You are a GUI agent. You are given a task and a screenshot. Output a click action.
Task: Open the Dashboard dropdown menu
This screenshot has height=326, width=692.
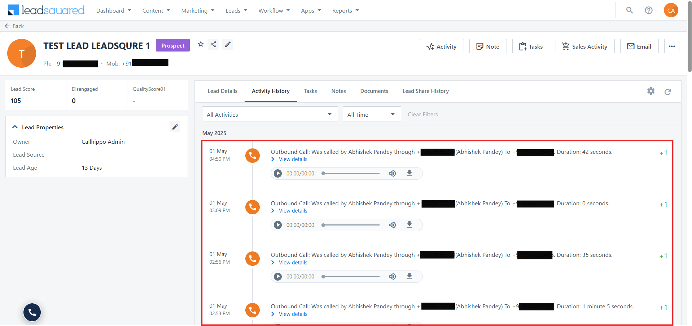tap(114, 10)
